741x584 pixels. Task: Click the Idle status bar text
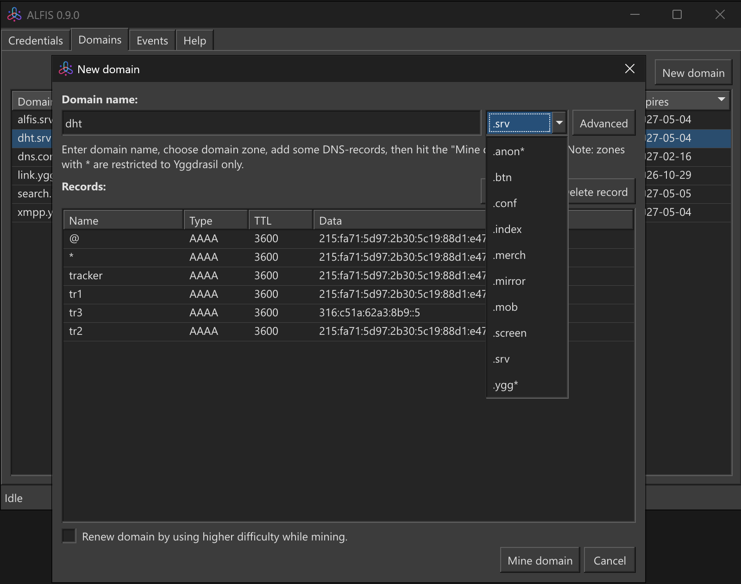pos(13,498)
